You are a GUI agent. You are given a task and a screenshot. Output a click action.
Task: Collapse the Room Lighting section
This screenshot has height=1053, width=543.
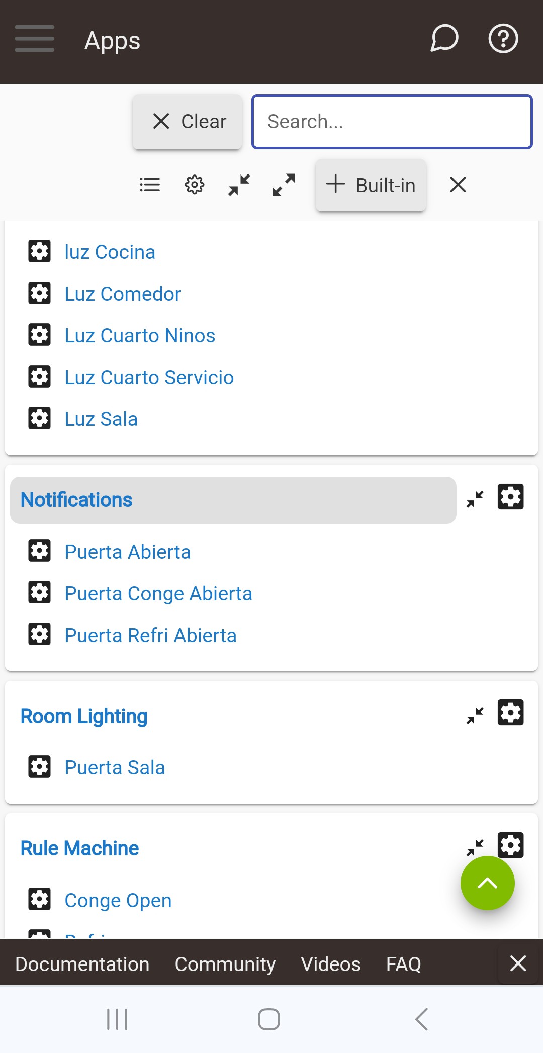[x=475, y=715]
